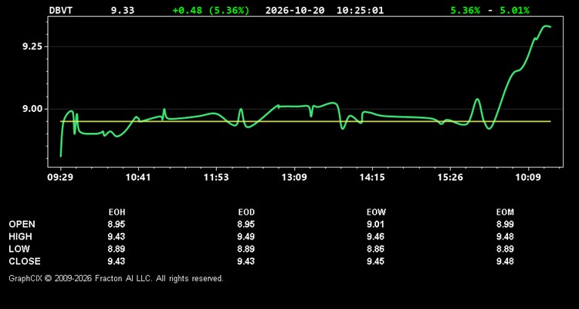579x309 pixels.
Task: Click the price line's peak near 9.33
Action: pos(546,25)
